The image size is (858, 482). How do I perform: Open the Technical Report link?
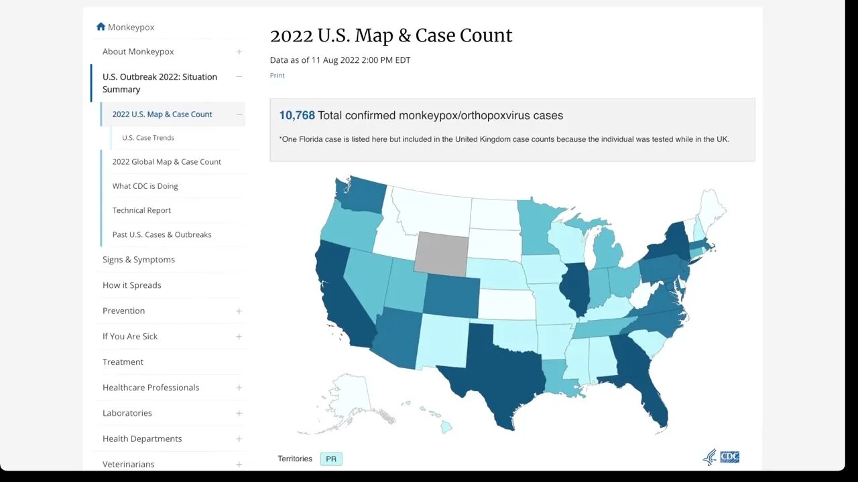click(x=141, y=210)
